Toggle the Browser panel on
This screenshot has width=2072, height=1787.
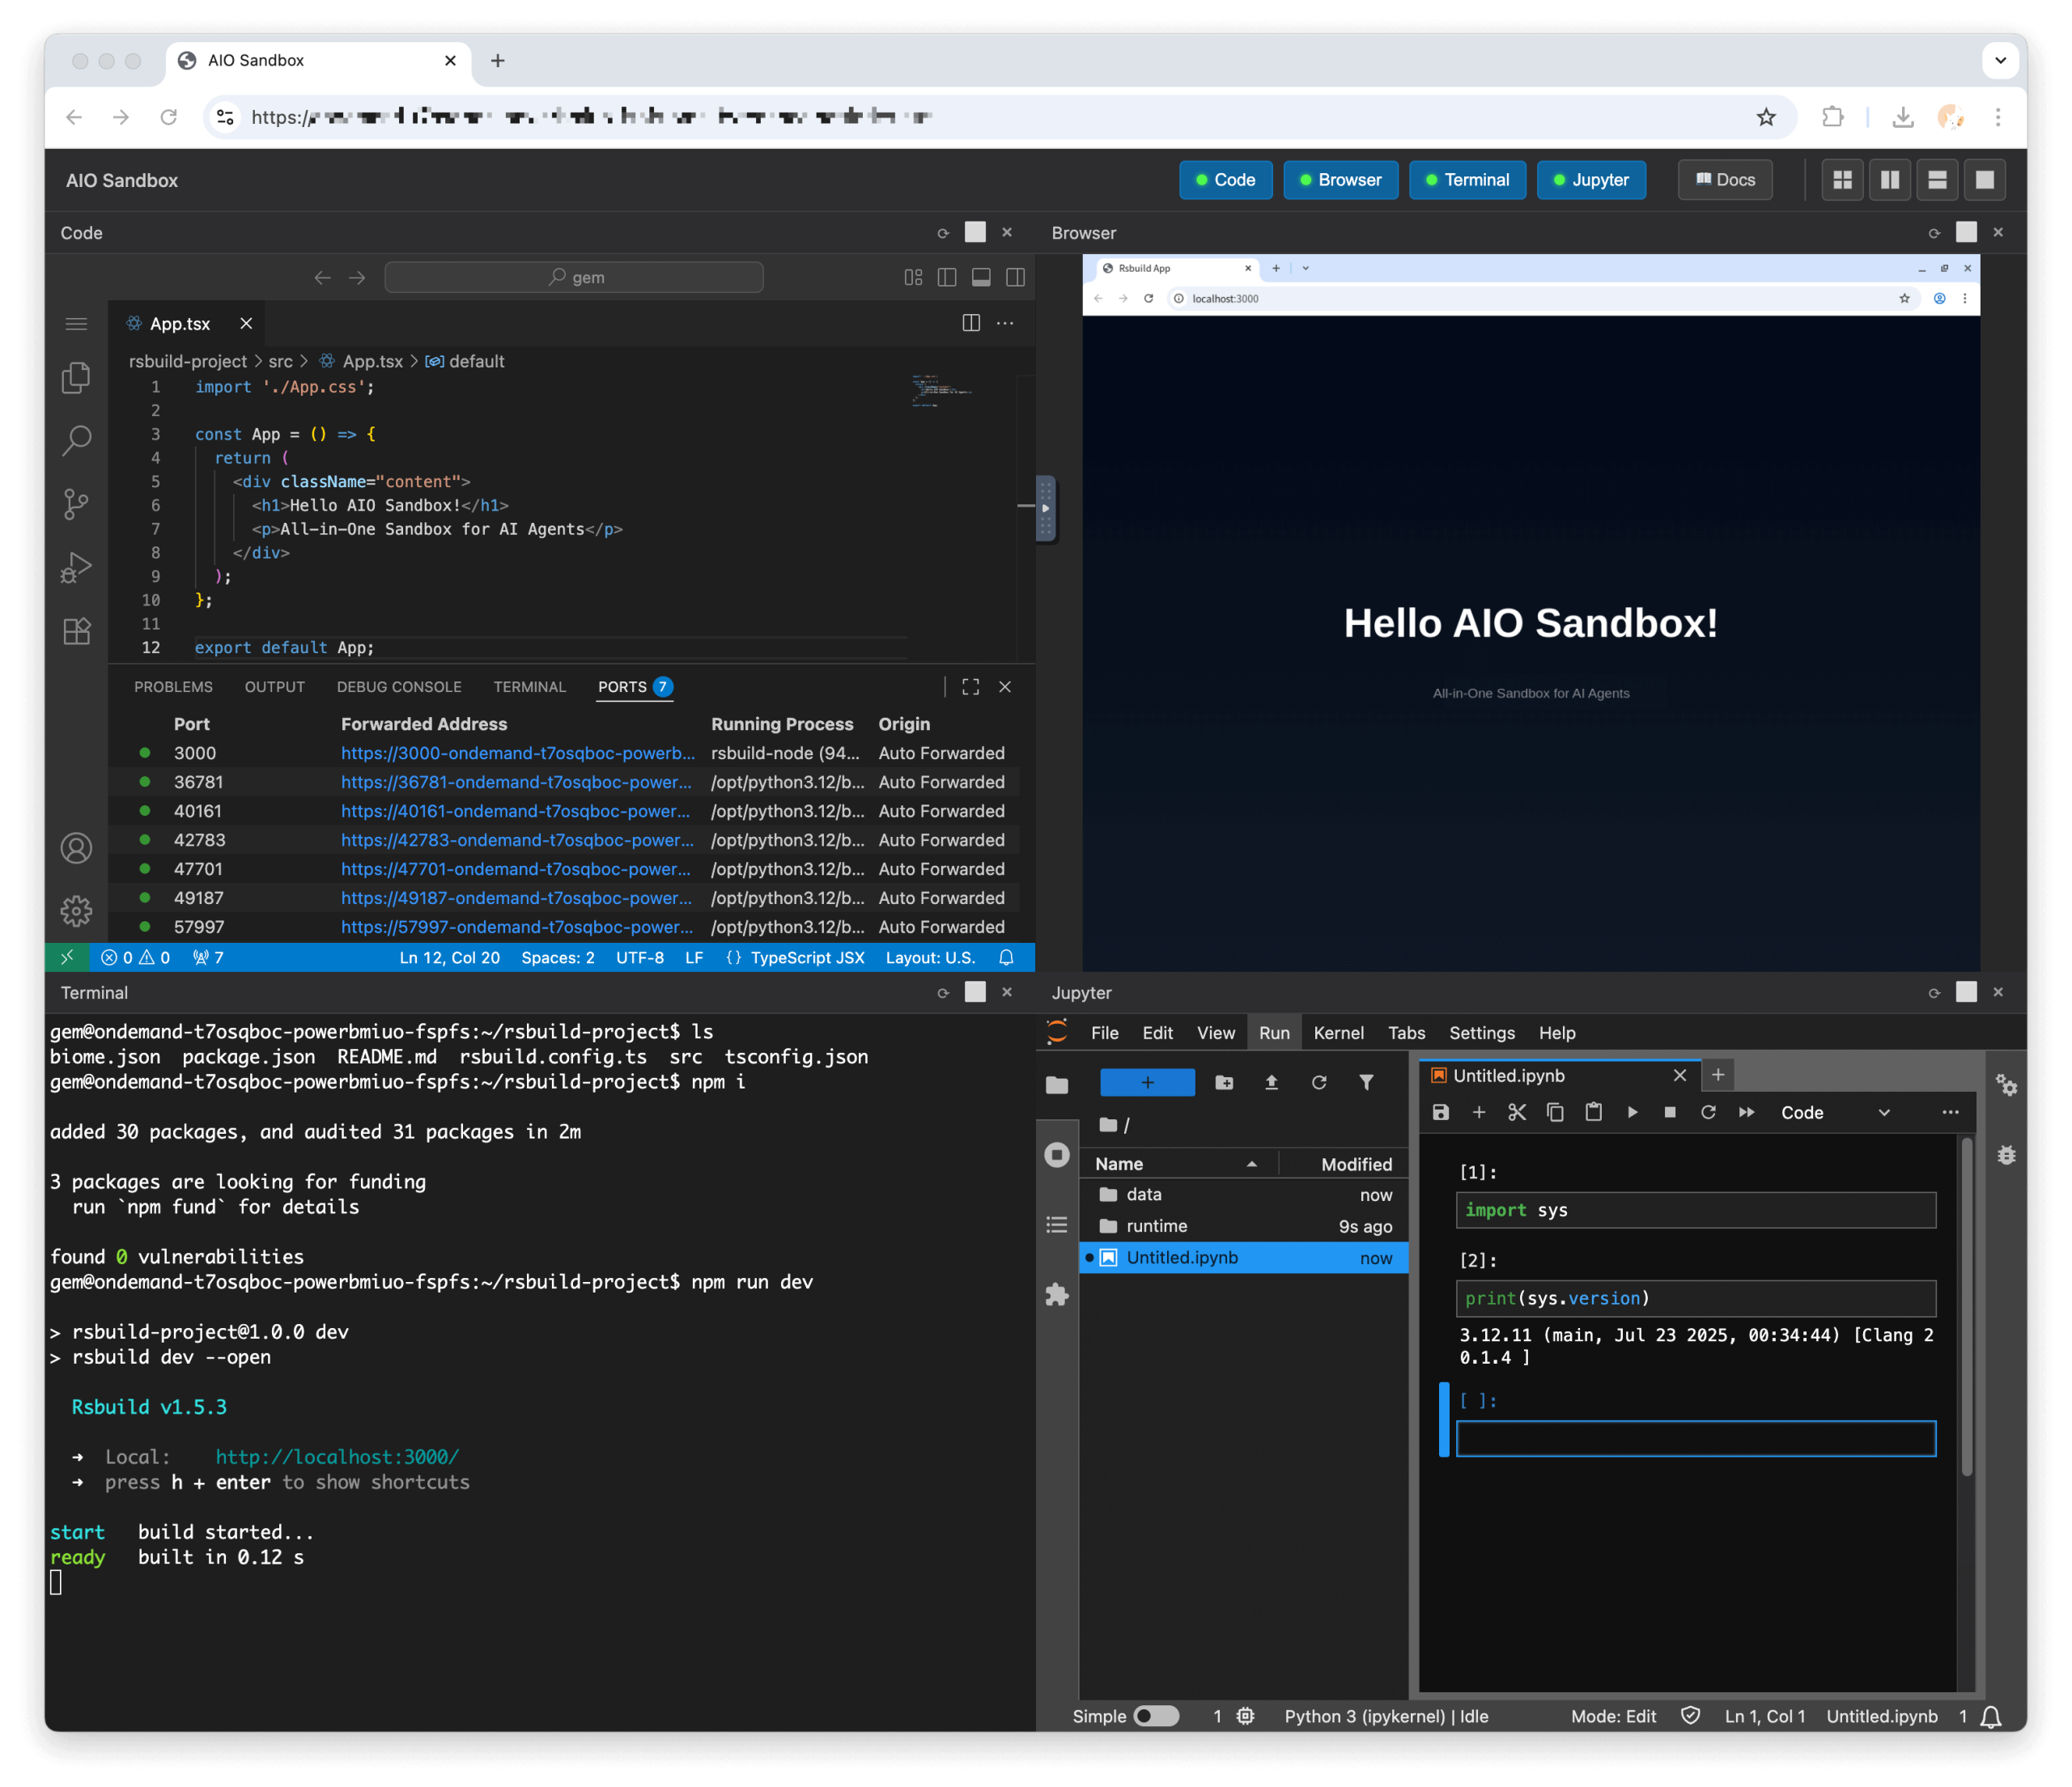pos(1340,180)
